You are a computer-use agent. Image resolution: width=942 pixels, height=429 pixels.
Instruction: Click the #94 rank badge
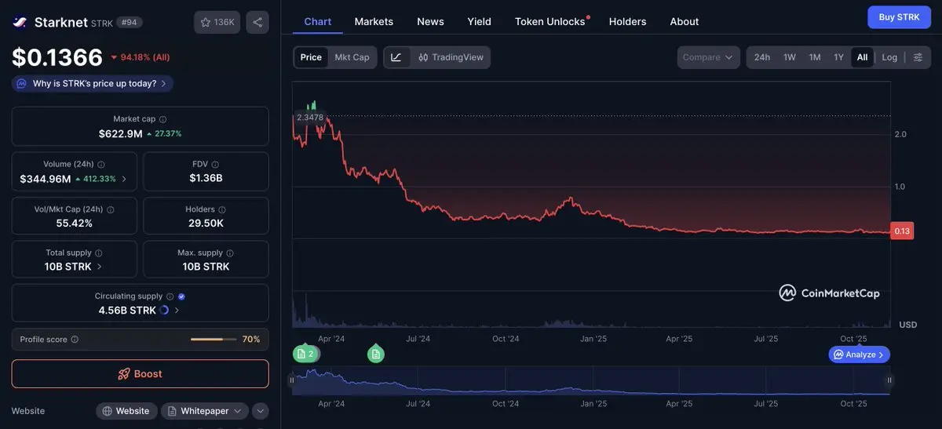click(130, 23)
